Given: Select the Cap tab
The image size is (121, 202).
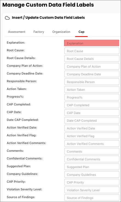Looking at the screenshot, I should tap(81, 32).
